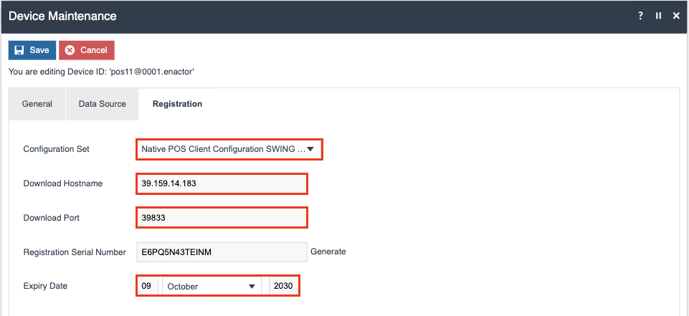The width and height of the screenshot is (689, 316).
Task: Save the device changes
Action: coord(32,50)
